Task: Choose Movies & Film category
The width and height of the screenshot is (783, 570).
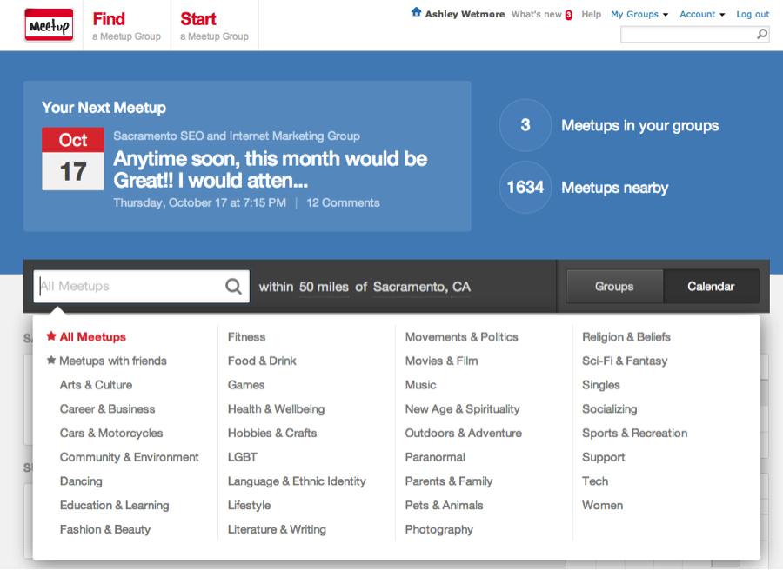Action: coord(441,361)
